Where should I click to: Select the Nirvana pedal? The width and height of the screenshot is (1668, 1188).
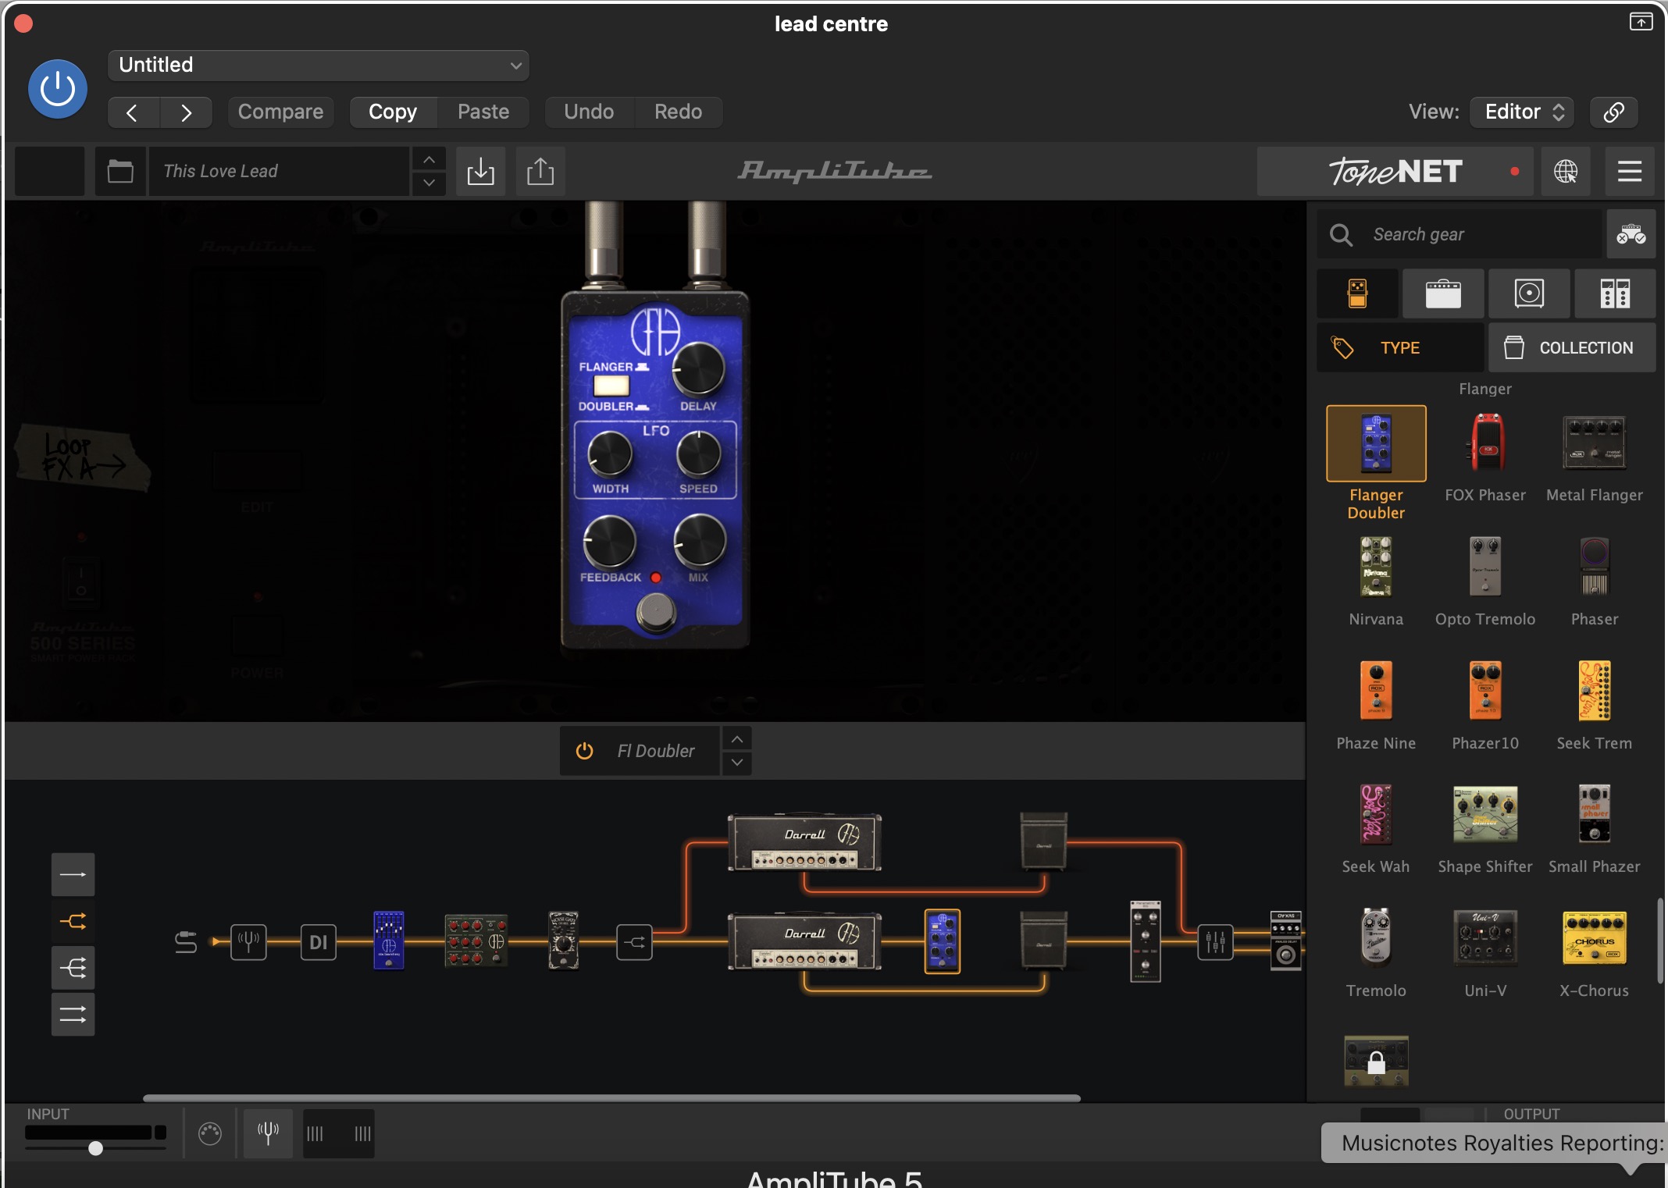coord(1376,567)
